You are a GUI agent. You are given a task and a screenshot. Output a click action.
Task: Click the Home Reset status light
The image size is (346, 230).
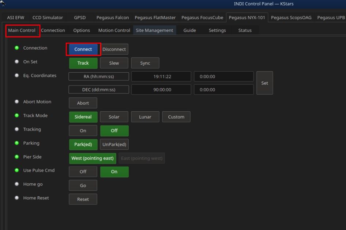click(17, 198)
